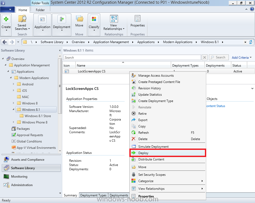The image size is (255, 203).
Task: Open the Saved Searches folder icon
Action: 22,19
